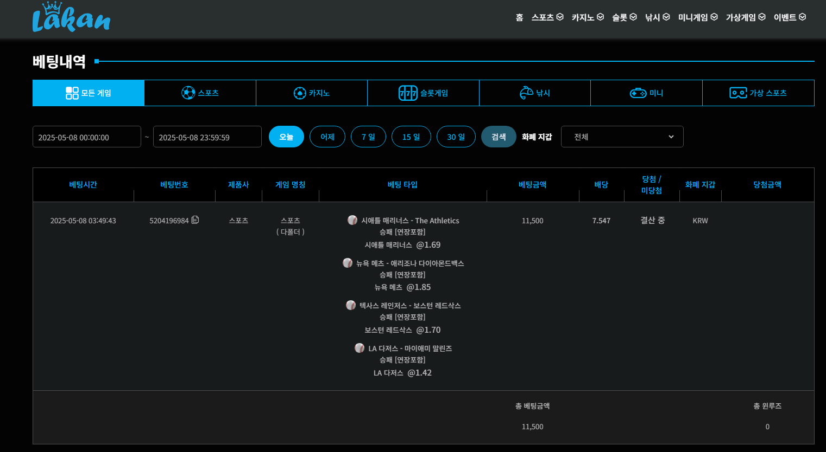
Task: Select the Fishing tab icon
Action: tap(526, 93)
